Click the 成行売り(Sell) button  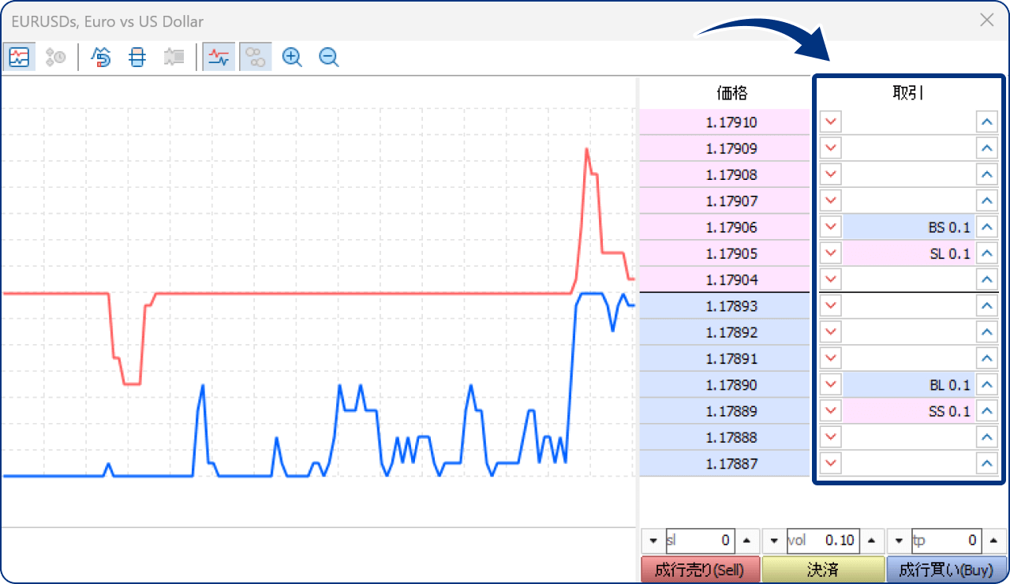pyautogui.click(x=701, y=569)
